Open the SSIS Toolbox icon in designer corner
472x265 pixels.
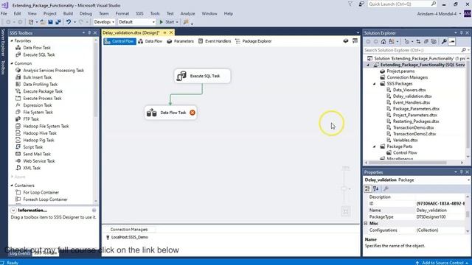(355, 41)
